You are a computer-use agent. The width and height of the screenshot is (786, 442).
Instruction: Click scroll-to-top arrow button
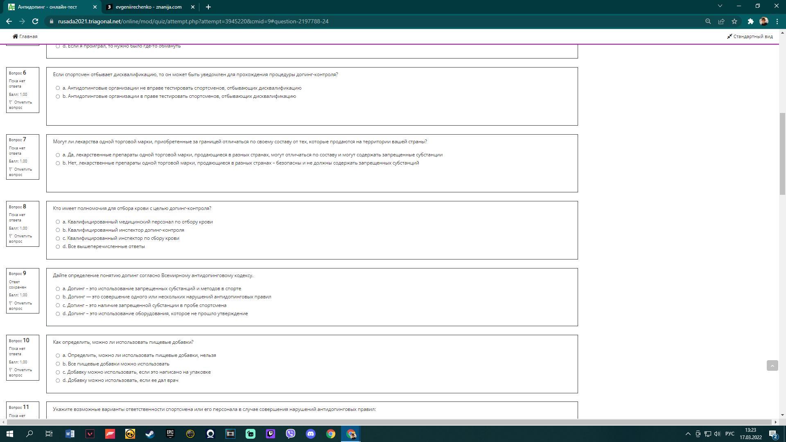point(772,365)
